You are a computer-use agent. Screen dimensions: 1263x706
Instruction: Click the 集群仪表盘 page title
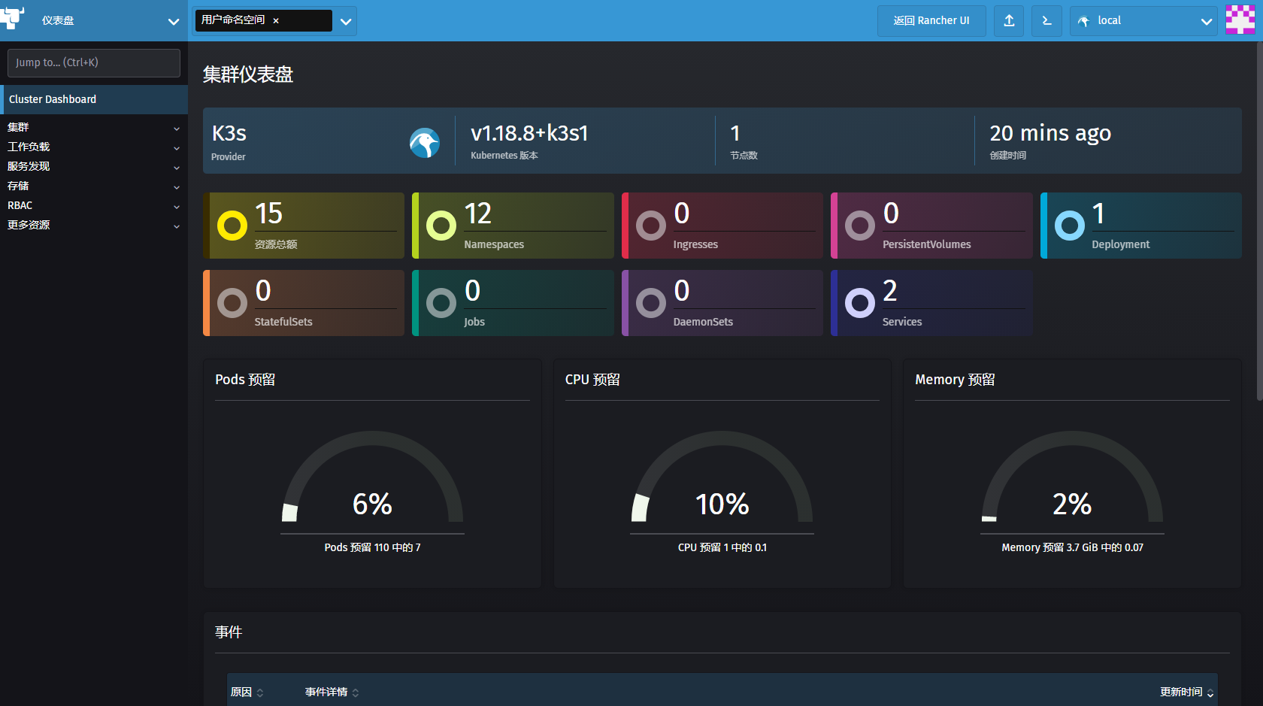(248, 74)
